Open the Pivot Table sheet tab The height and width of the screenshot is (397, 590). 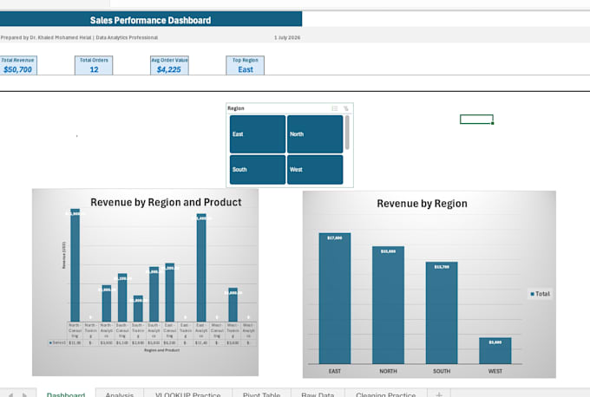(261, 394)
